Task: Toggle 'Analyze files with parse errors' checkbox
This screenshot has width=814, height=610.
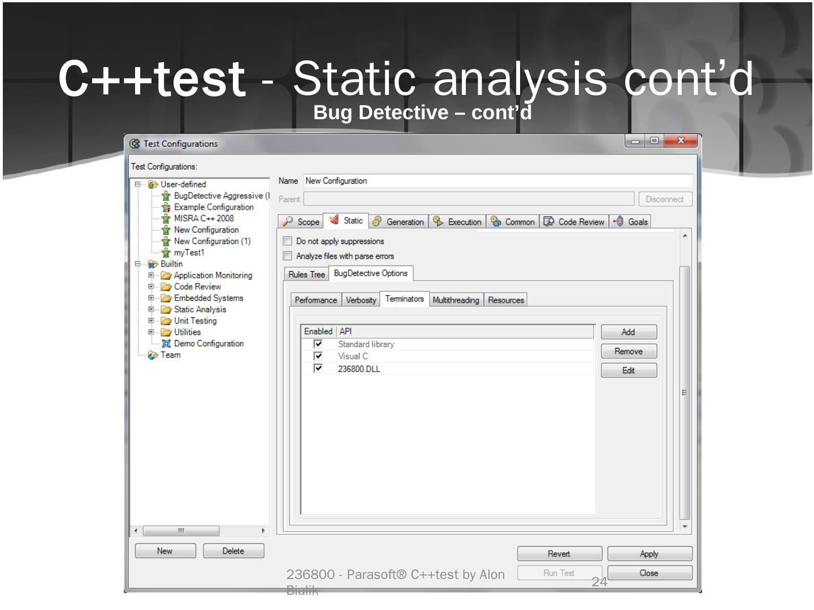Action: (288, 256)
